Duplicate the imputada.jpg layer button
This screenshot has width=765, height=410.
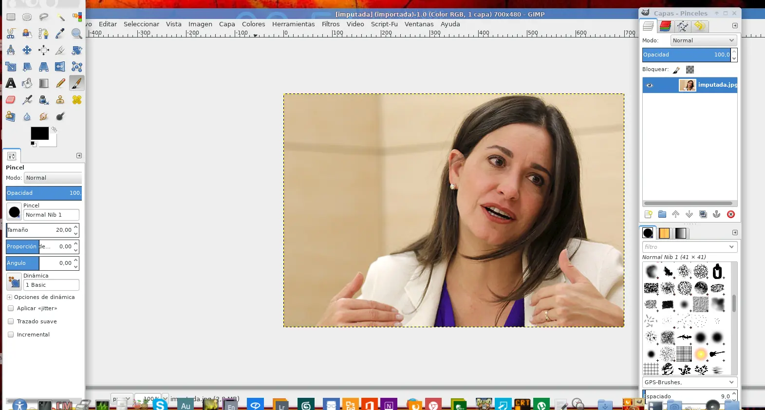703,214
